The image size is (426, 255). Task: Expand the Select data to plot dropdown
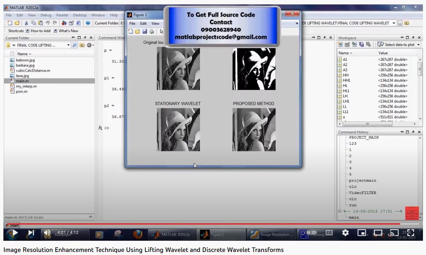[418, 45]
